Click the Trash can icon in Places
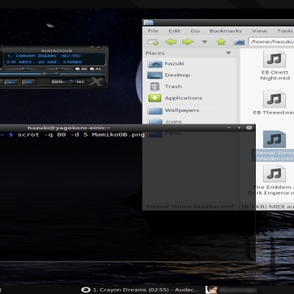 point(154,87)
